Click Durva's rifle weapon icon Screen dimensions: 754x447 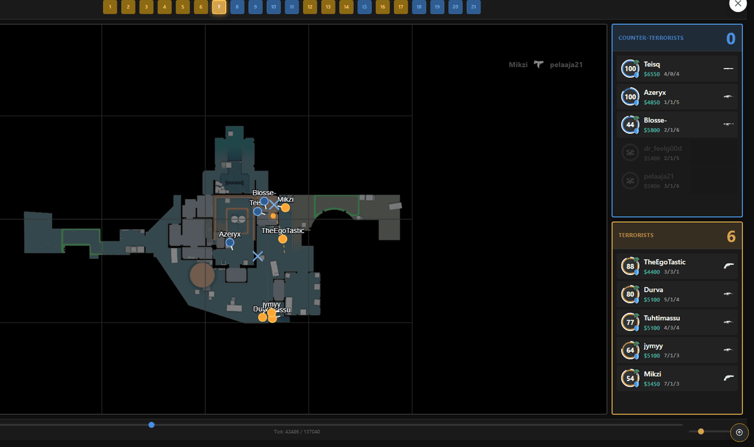[x=729, y=294]
